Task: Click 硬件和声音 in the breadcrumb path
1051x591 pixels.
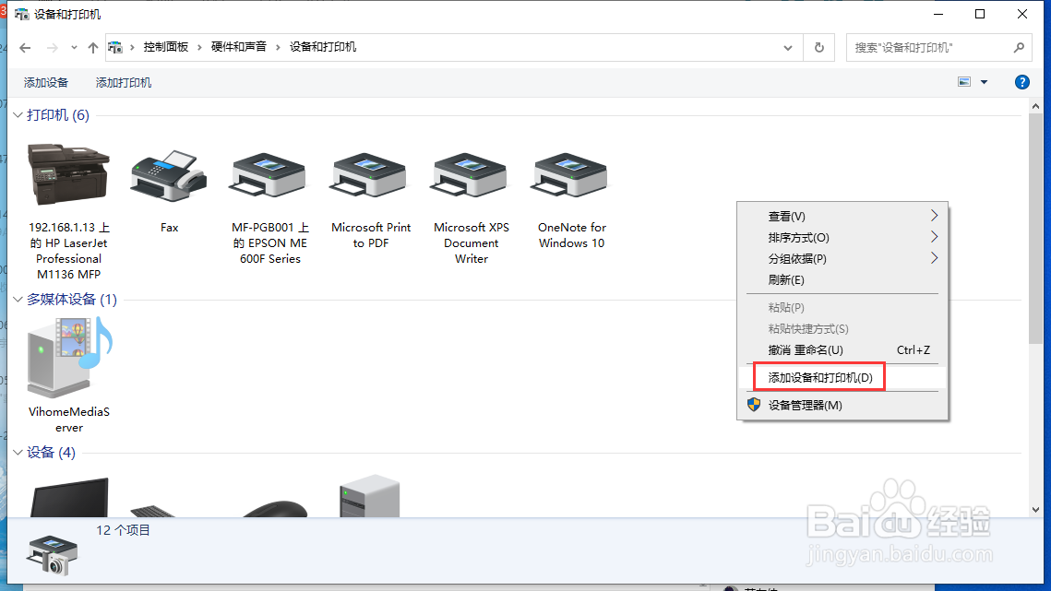Action: click(239, 47)
